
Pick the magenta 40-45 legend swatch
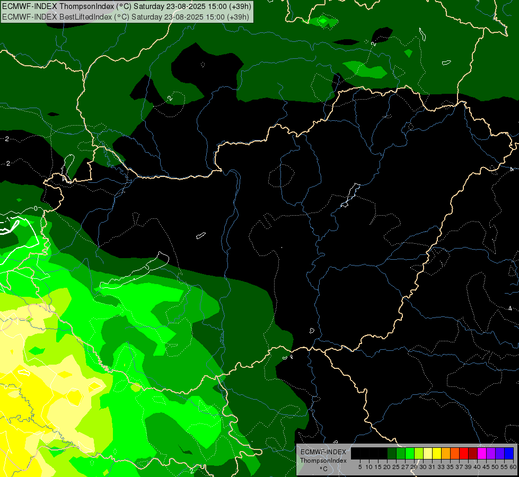[482, 453]
